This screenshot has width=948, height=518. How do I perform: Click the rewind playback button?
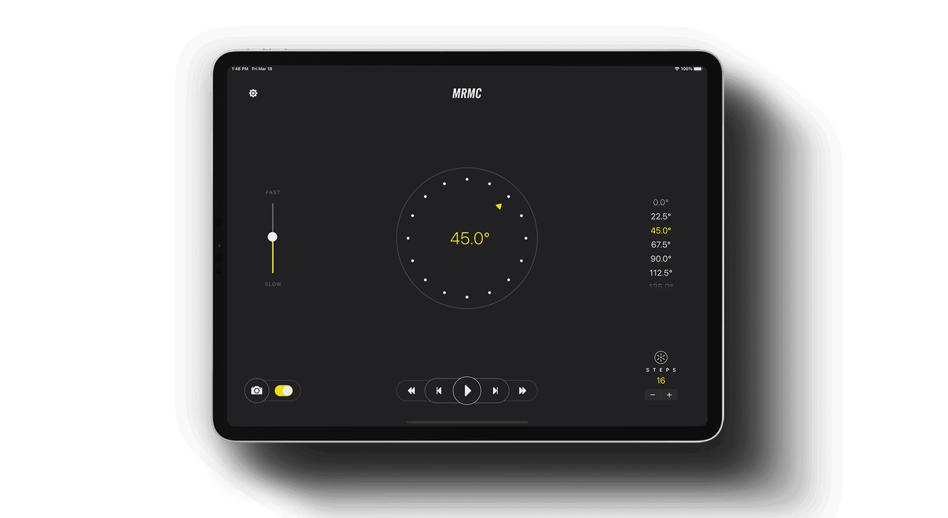pos(411,390)
